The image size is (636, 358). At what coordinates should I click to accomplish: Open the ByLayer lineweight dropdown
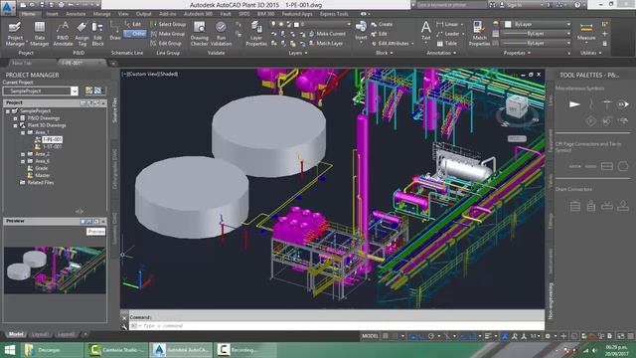click(x=537, y=34)
